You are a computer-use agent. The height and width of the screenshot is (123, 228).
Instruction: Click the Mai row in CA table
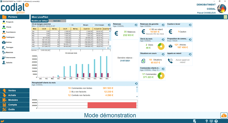(70, 40)
